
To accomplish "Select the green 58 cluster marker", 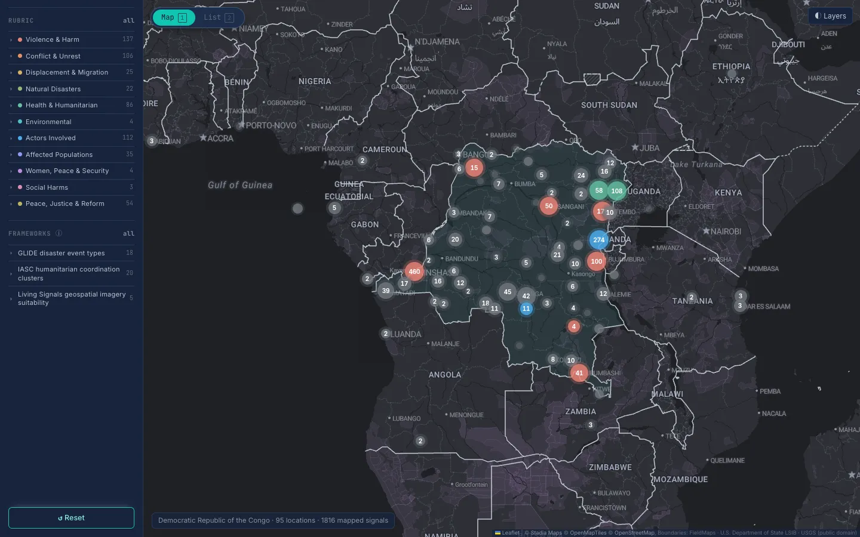I will click(x=599, y=191).
